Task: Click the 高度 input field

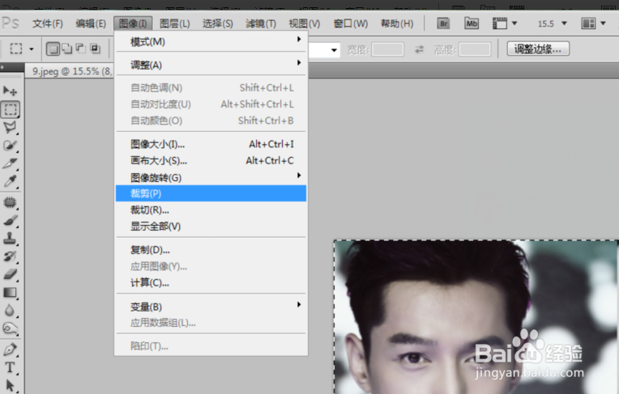Action: (x=475, y=49)
